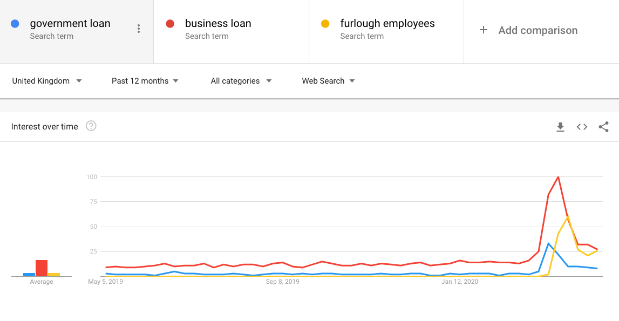Click the Interest over time heading
The image size is (619, 321).
coord(45,127)
